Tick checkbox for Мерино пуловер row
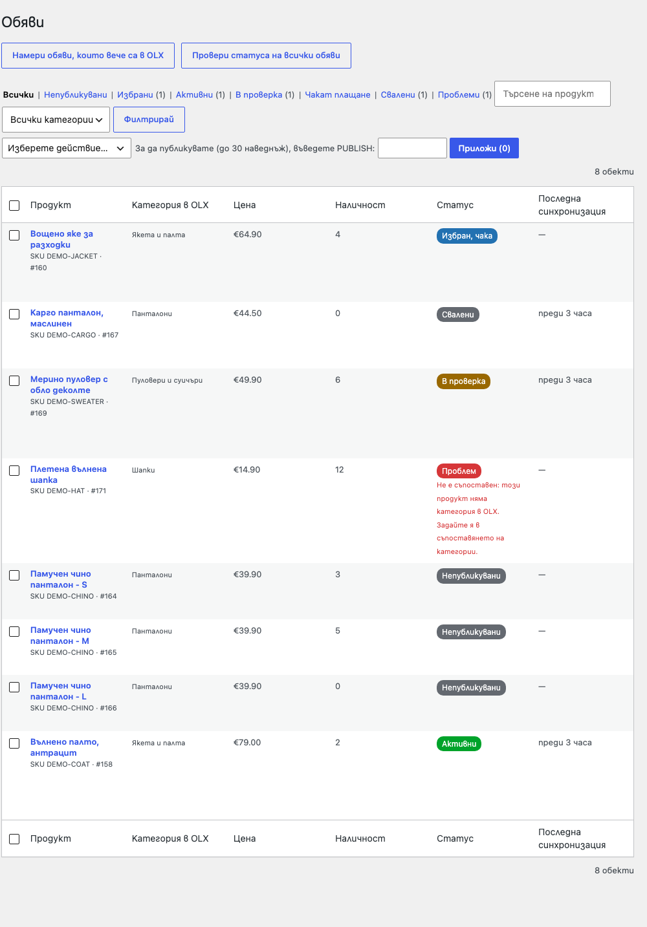The image size is (647, 927). [x=14, y=381]
